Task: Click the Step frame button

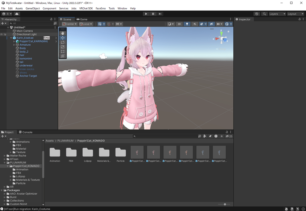Action: click(x=160, y=14)
